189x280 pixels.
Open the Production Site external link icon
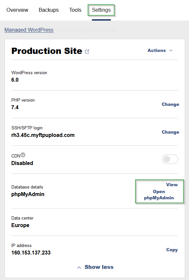(x=87, y=52)
